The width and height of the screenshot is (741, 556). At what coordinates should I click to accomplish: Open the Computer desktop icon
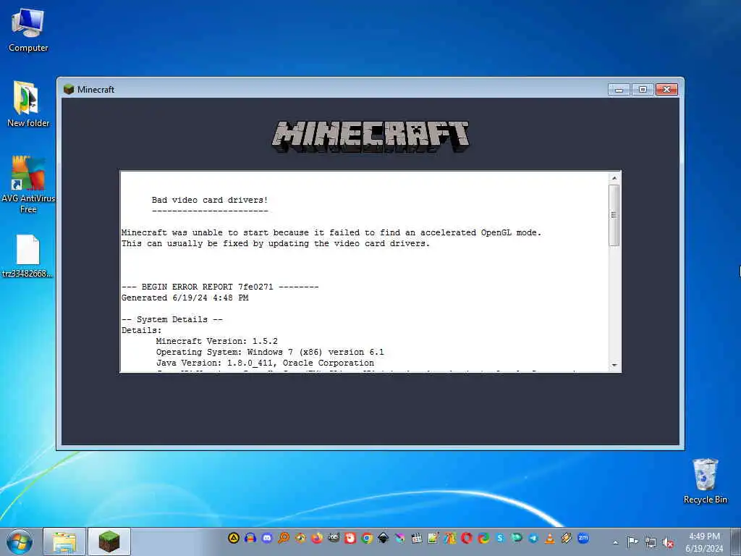[x=28, y=30]
